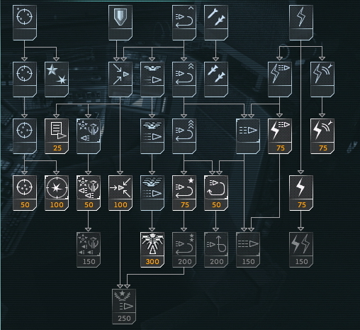This screenshot has height=330, width=360.
Task: Select the converging arrows skill costing 100
Action: pyautogui.click(x=120, y=193)
